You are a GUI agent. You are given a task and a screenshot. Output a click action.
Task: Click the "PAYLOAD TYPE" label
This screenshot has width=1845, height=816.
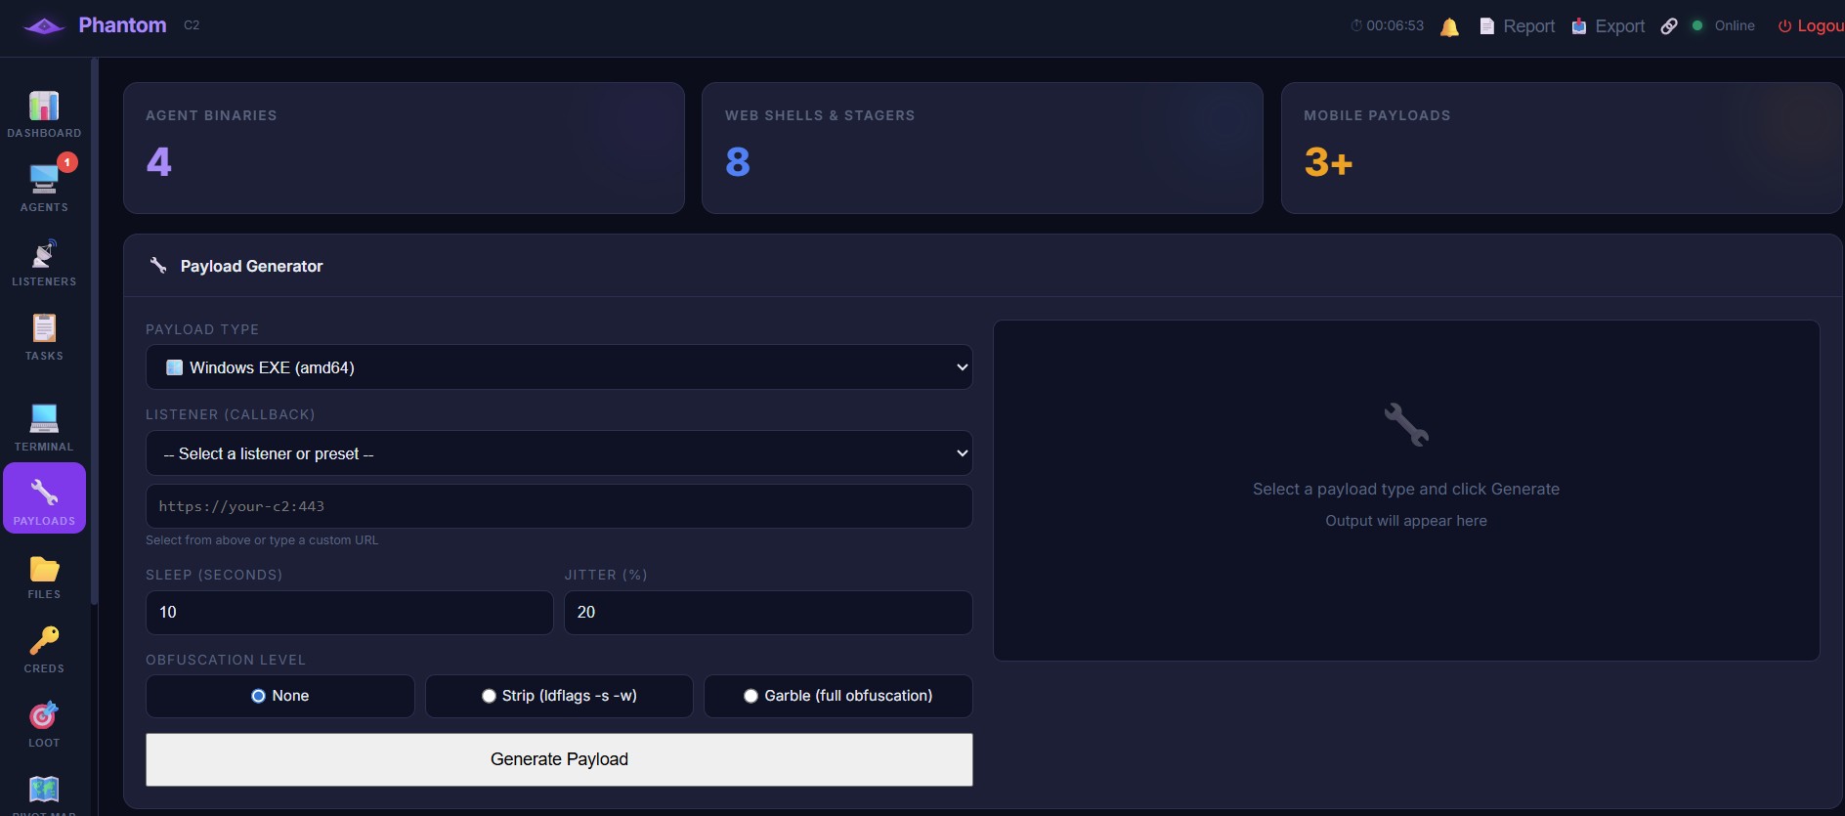(x=202, y=329)
